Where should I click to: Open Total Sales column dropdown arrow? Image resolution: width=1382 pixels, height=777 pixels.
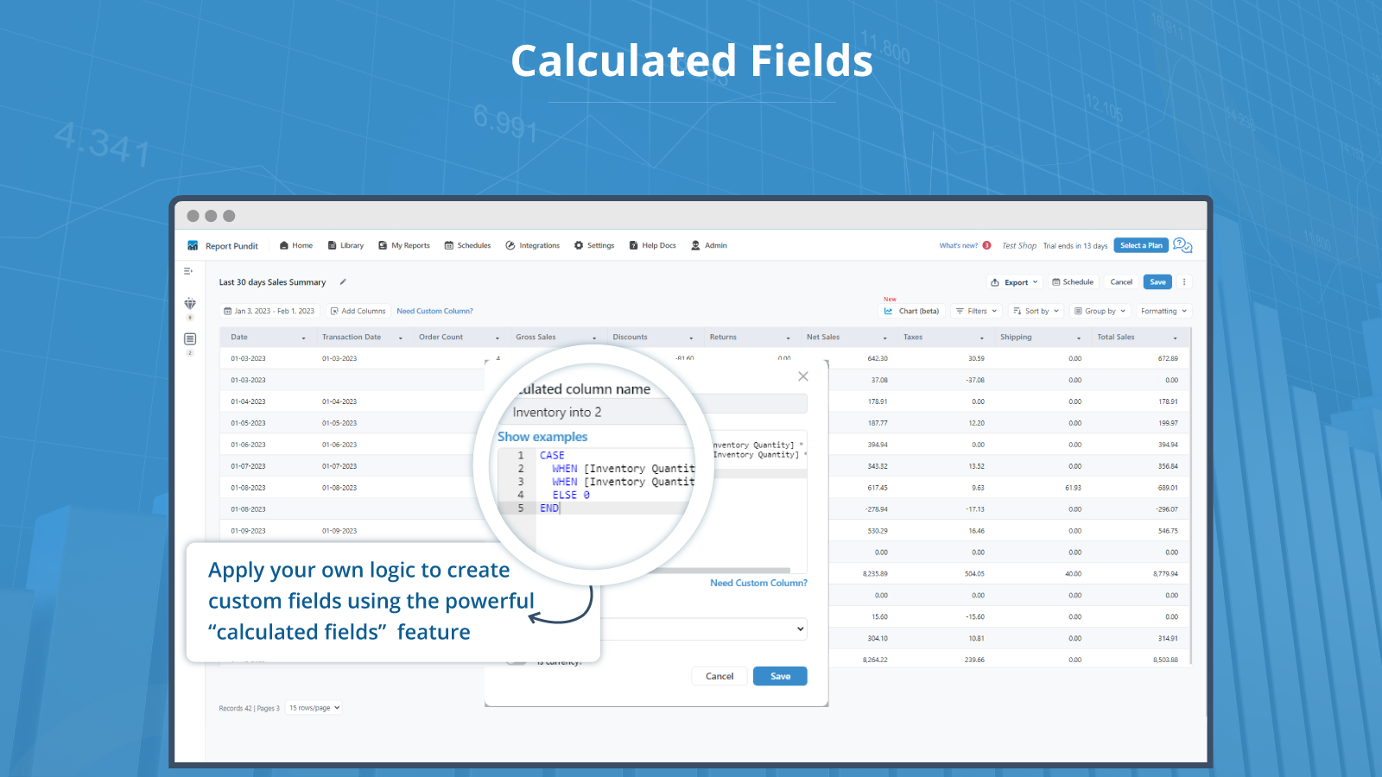coord(1175,338)
